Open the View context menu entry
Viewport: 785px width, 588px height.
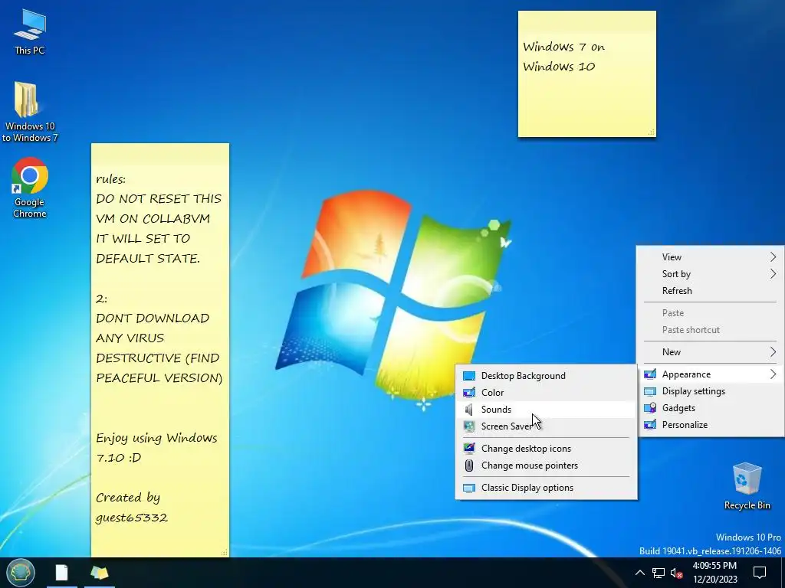[x=711, y=257]
